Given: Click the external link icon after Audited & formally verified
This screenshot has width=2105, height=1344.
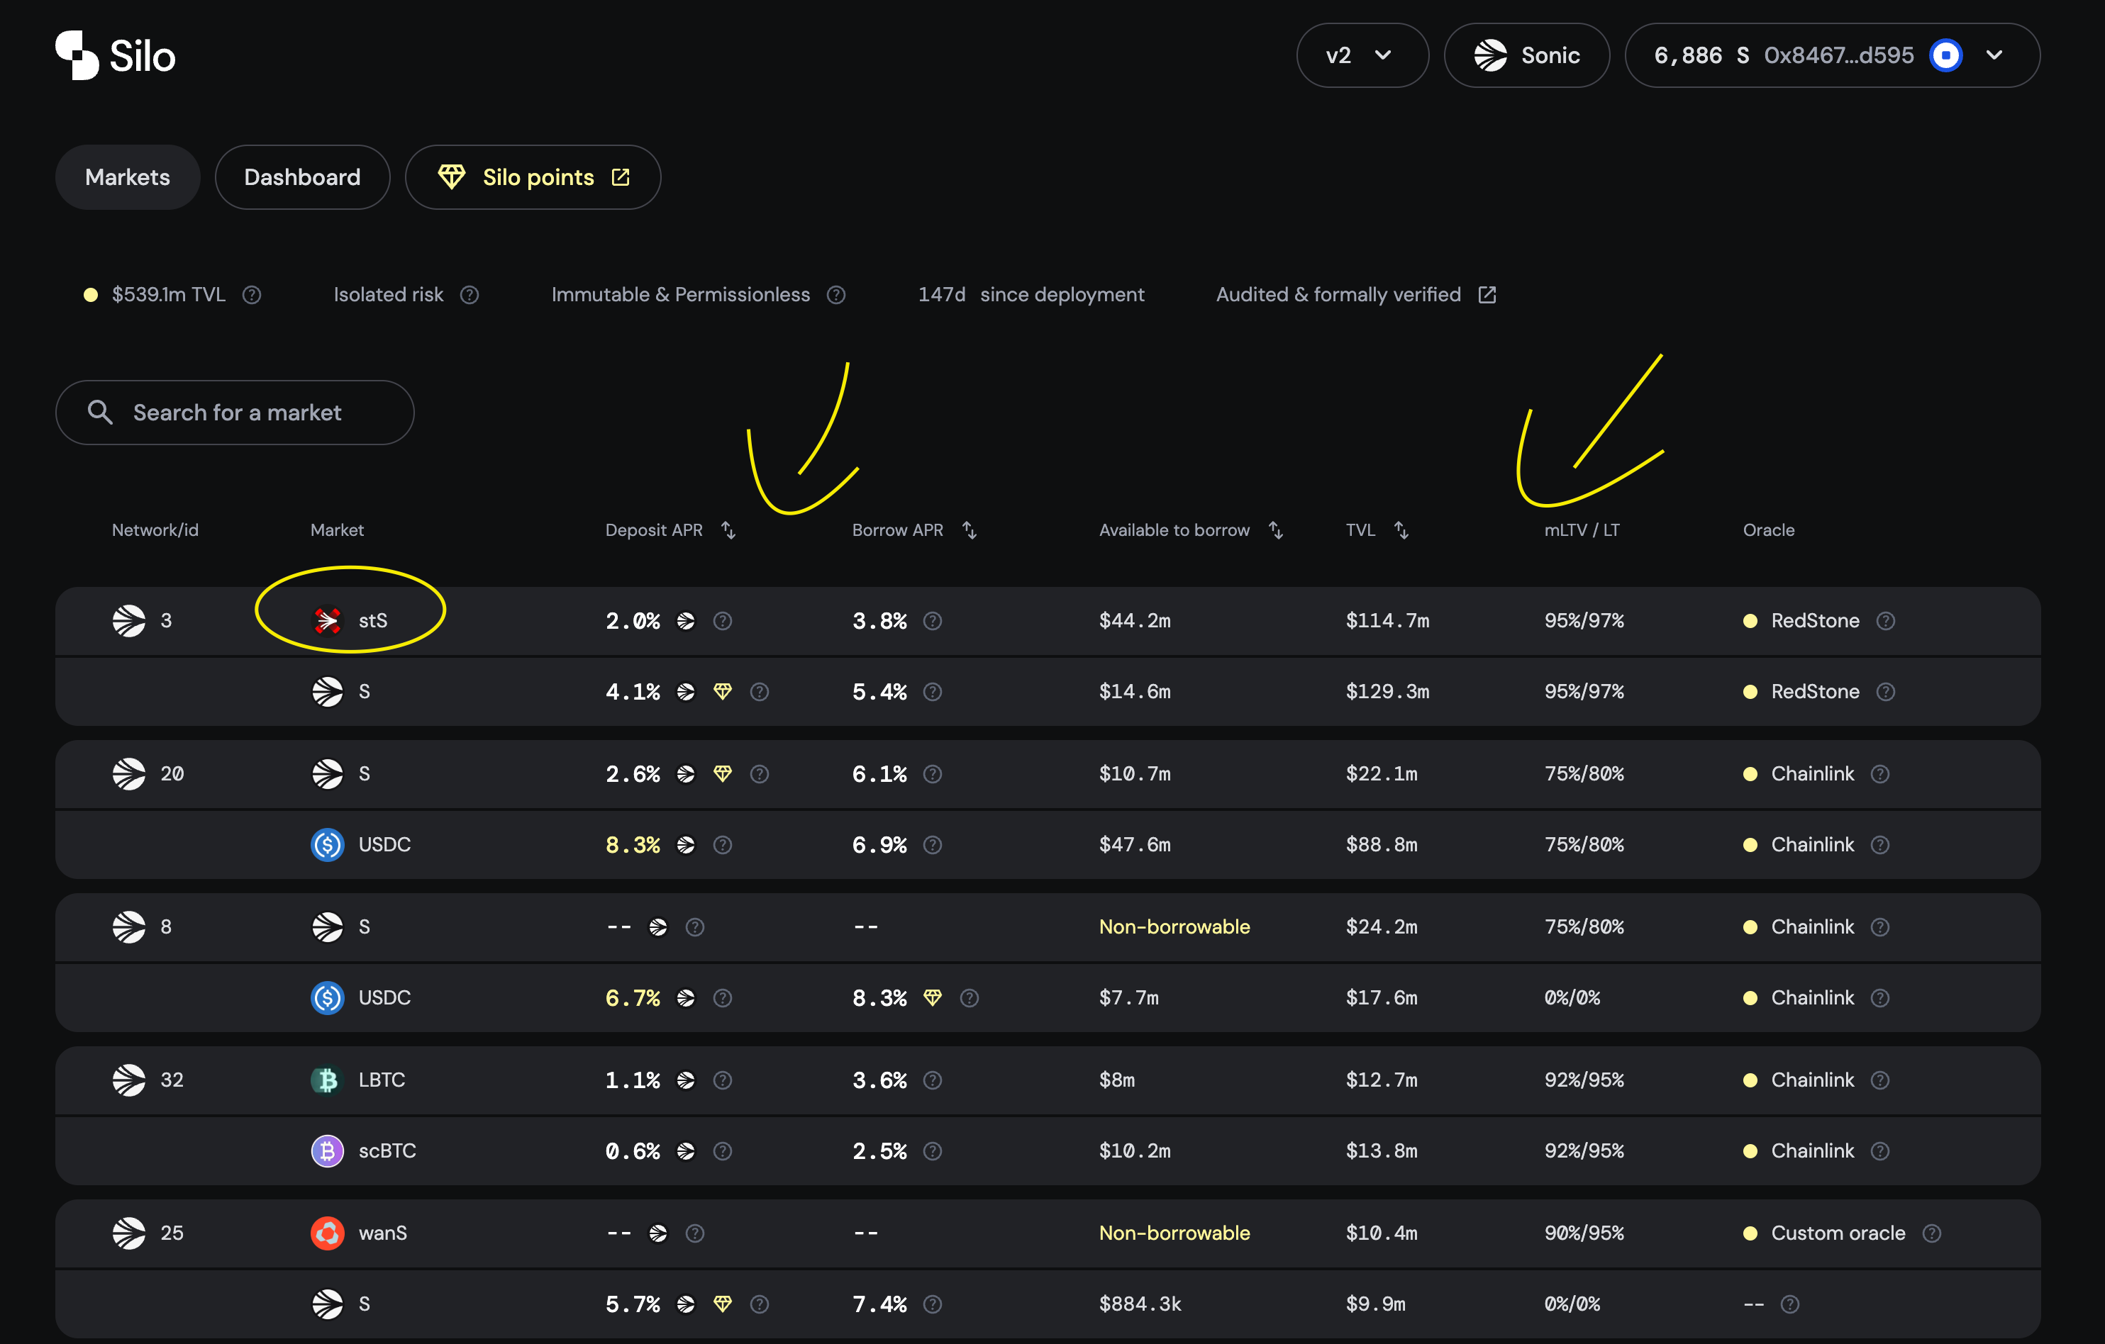Looking at the screenshot, I should tap(1487, 294).
